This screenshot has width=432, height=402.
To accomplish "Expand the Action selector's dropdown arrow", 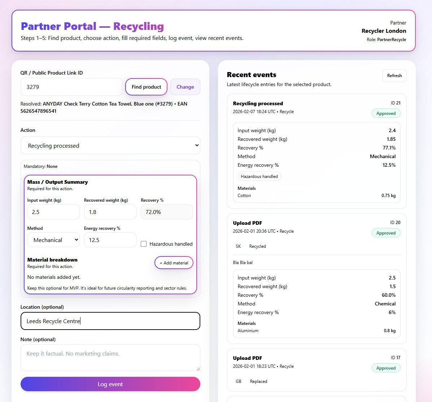I will tap(195, 145).
